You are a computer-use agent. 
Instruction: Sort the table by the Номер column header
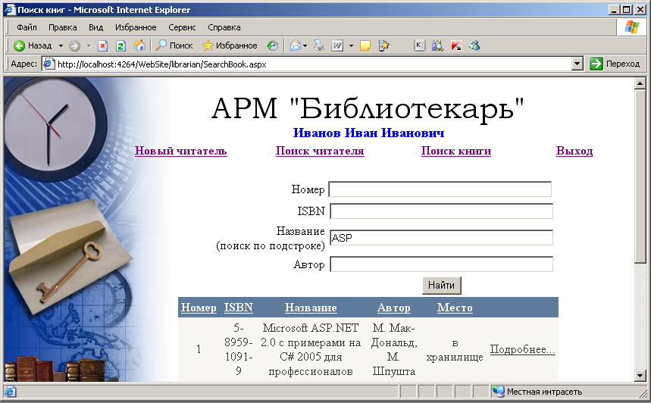pyautogui.click(x=199, y=308)
